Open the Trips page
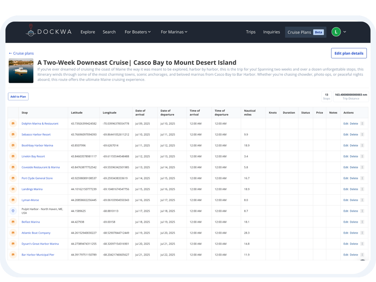 click(x=251, y=32)
